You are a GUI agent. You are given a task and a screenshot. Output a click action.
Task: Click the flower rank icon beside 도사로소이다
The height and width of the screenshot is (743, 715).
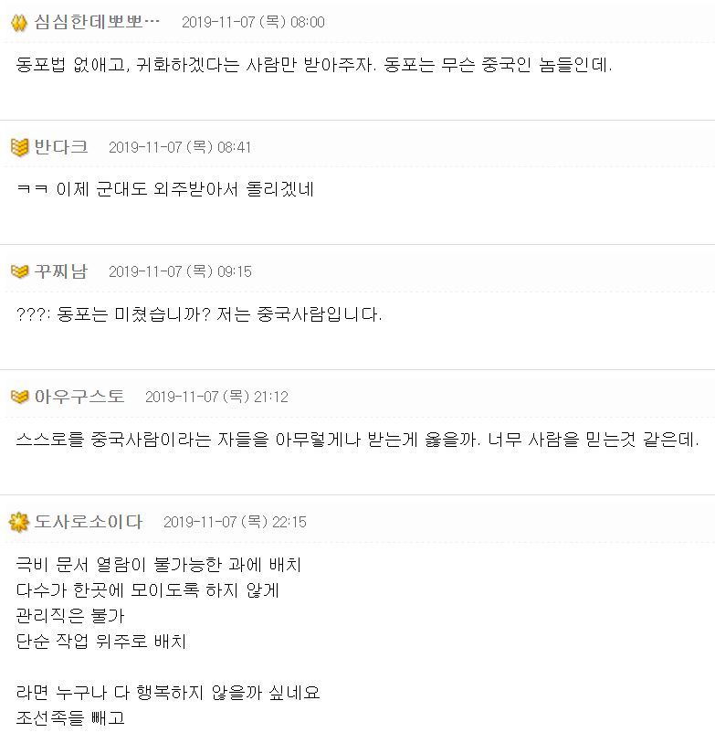[x=19, y=522]
